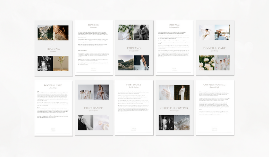Click the EMPFANG title on the cover page

[x=134, y=48]
